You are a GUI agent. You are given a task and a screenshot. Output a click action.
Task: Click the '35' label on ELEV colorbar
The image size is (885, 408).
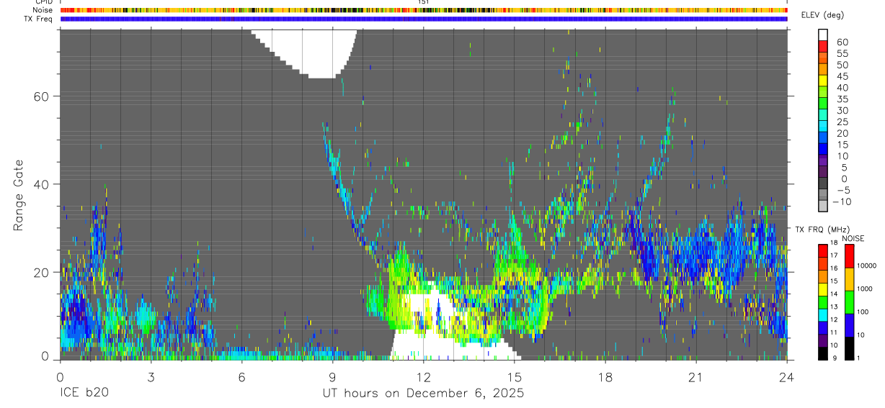(842, 99)
